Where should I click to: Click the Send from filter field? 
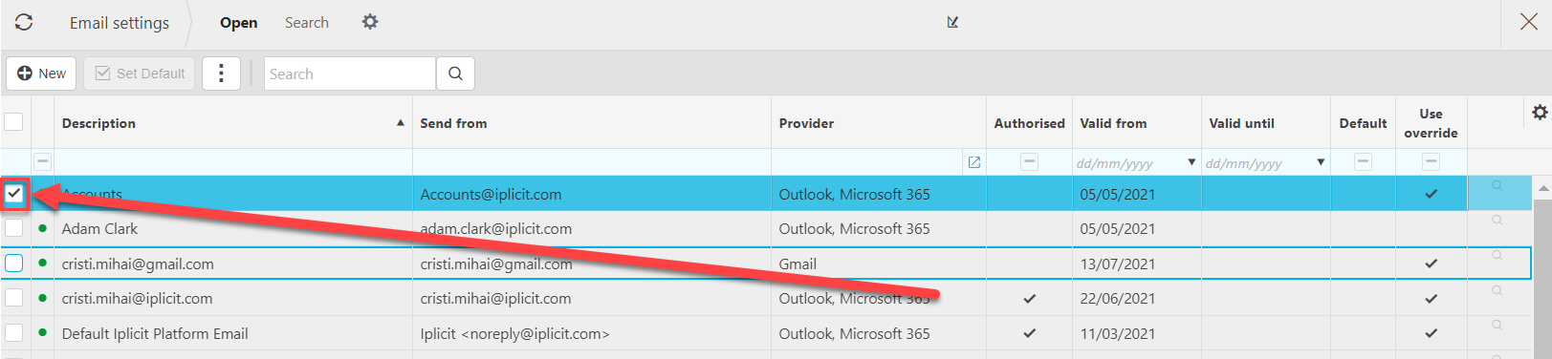(x=592, y=162)
